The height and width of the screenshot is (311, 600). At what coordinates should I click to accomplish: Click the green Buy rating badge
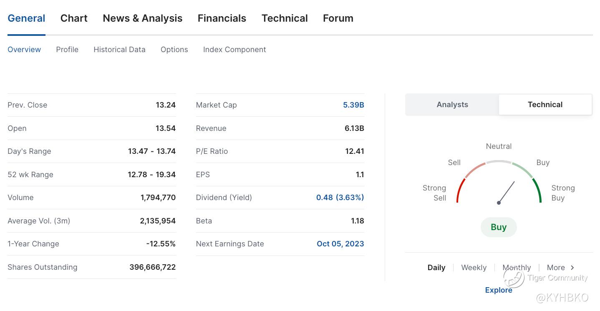499,227
